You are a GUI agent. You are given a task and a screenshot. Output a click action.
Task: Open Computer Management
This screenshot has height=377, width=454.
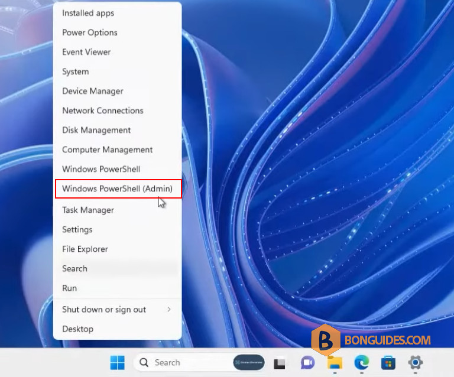(x=117, y=149)
